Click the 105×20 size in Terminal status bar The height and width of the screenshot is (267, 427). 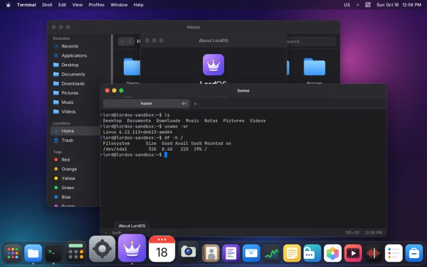pyautogui.click(x=352, y=233)
